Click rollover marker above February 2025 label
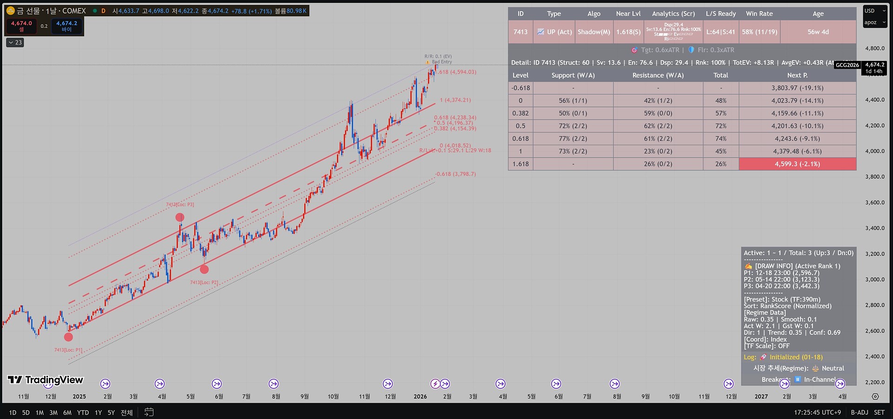Viewport: 893px width, 419px height. pyautogui.click(x=106, y=384)
